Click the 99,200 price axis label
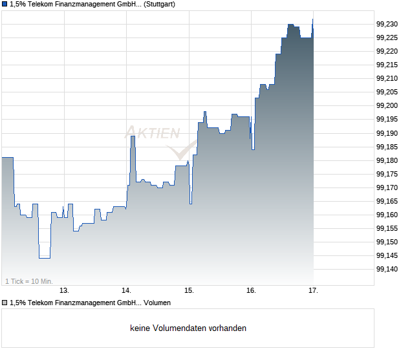The image size is (401, 353). click(x=387, y=105)
